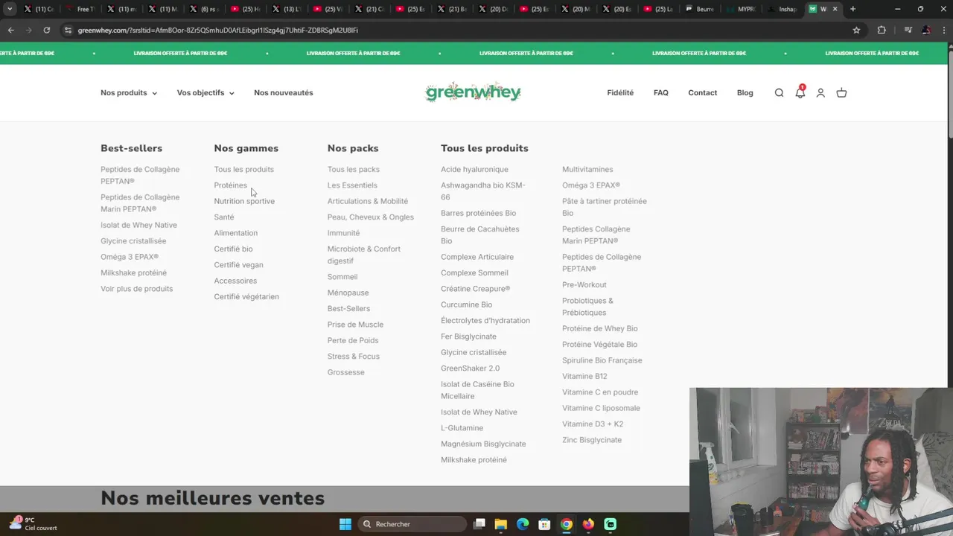
Task: Open Blog page
Action: point(745,93)
